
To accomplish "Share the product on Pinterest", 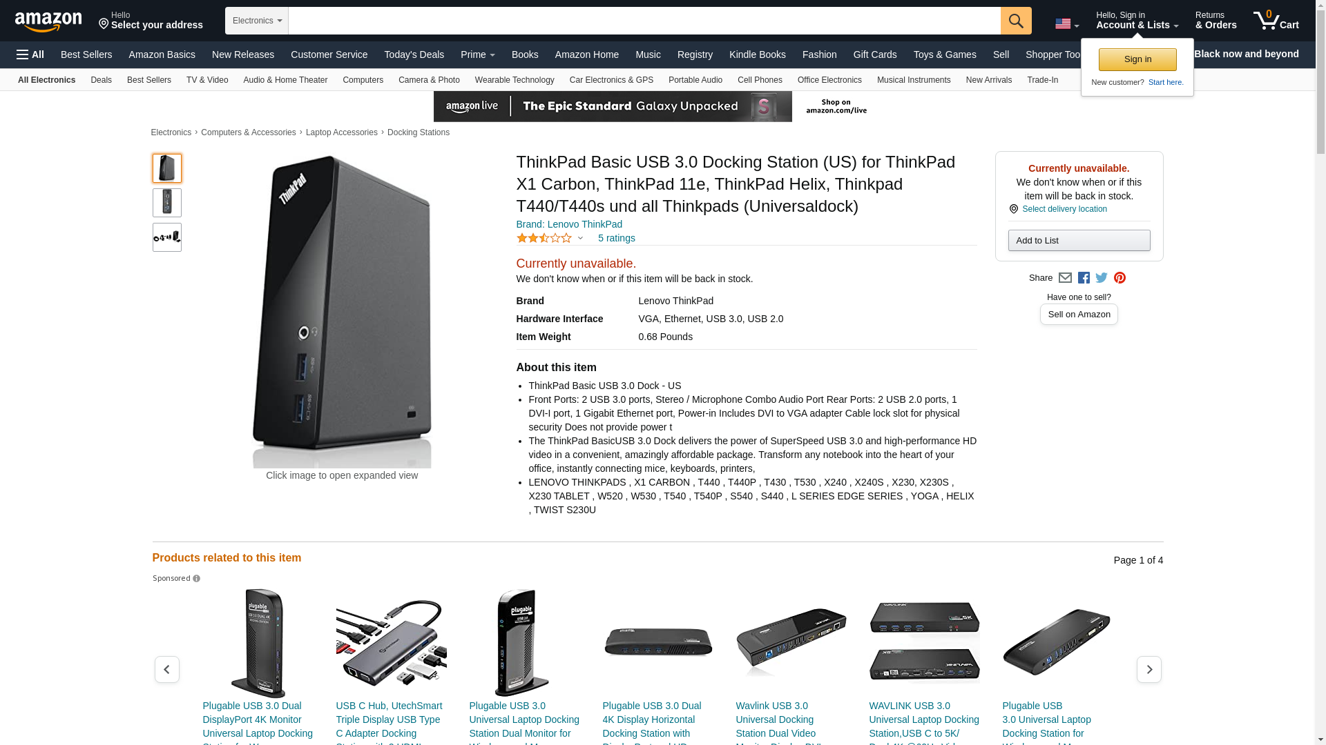I will pos(1120,278).
